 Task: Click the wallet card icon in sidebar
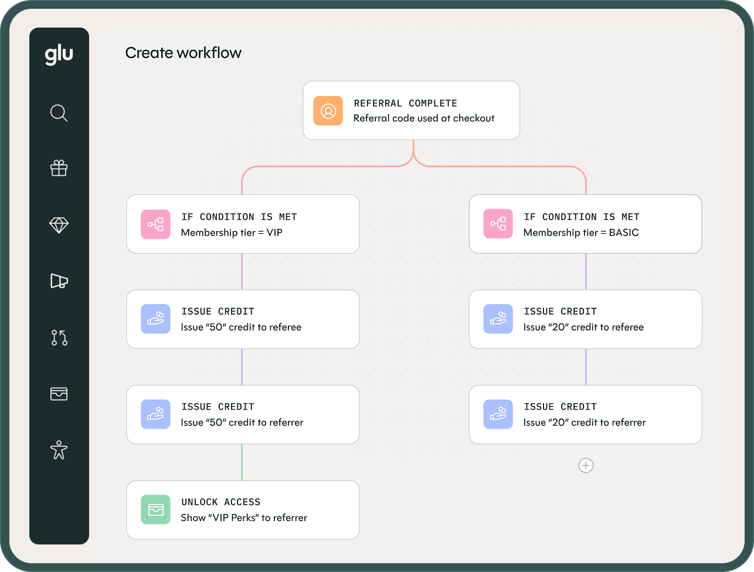[x=59, y=394]
